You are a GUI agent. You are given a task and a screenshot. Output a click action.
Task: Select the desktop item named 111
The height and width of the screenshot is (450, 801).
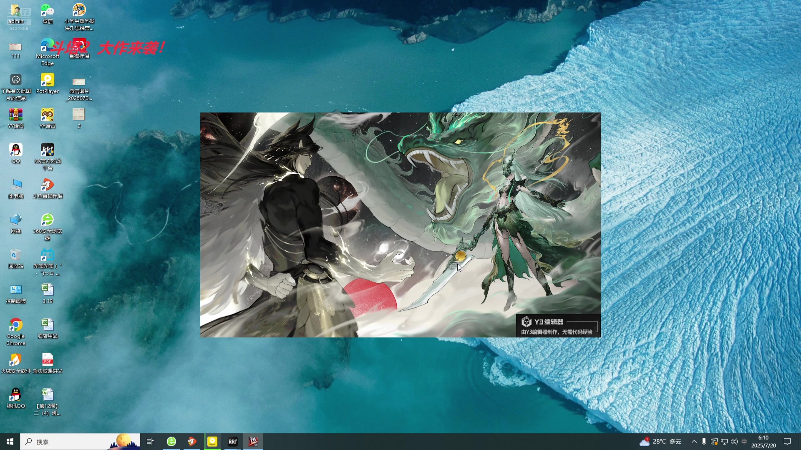point(16,50)
